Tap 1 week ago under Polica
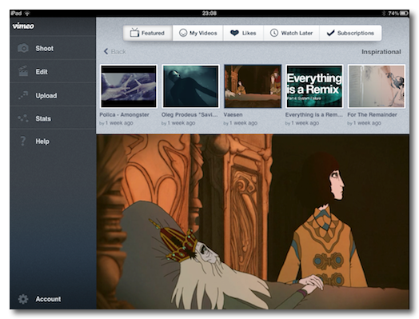 click(x=119, y=123)
